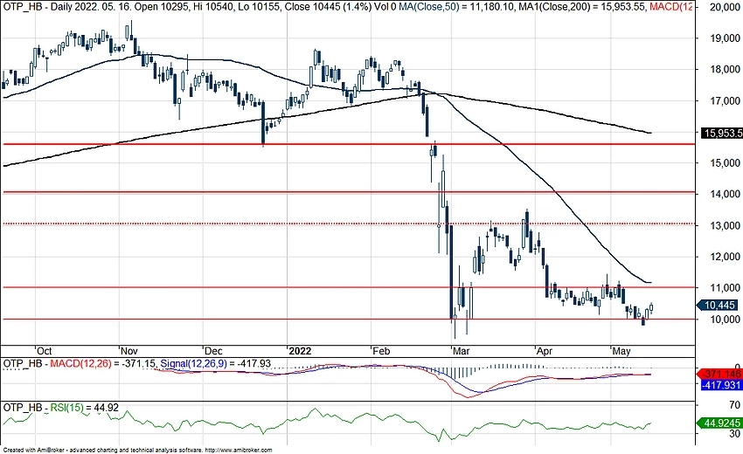Select the blue -417.931 Signal value tag
This screenshot has height=454, width=743.
coord(721,385)
